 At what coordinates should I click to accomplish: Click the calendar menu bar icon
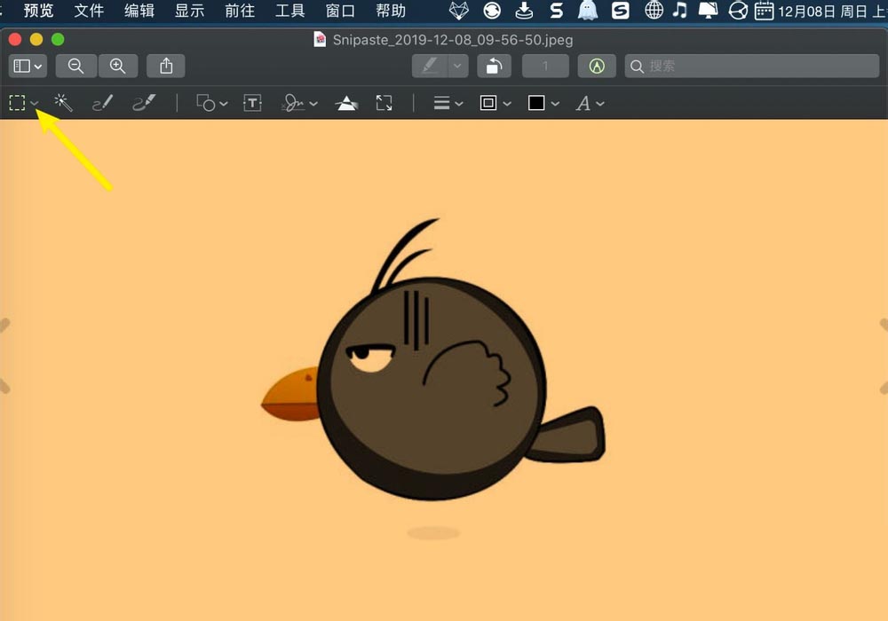pos(764,10)
